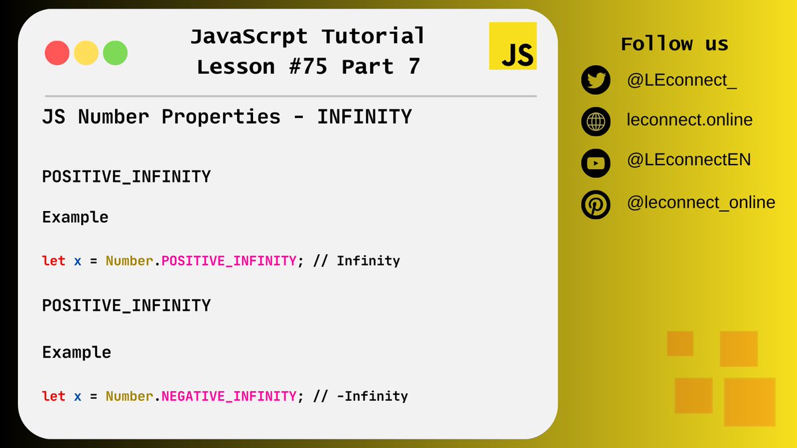
Task: Select "JS Number Properties - INFINITY" heading
Action: [227, 117]
